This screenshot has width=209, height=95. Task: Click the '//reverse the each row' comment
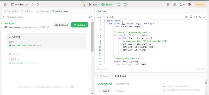coord(126,59)
